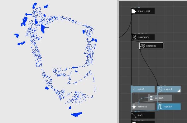Click the import_svg7 file icon

point(134,11)
